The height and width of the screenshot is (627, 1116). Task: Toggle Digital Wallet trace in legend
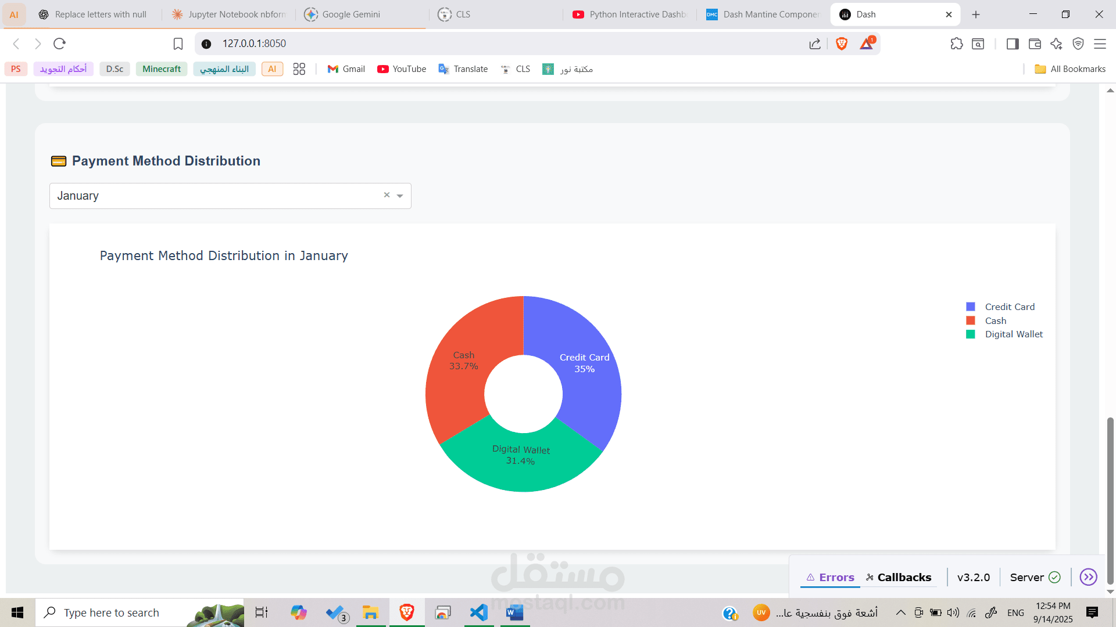pyautogui.click(x=1013, y=334)
